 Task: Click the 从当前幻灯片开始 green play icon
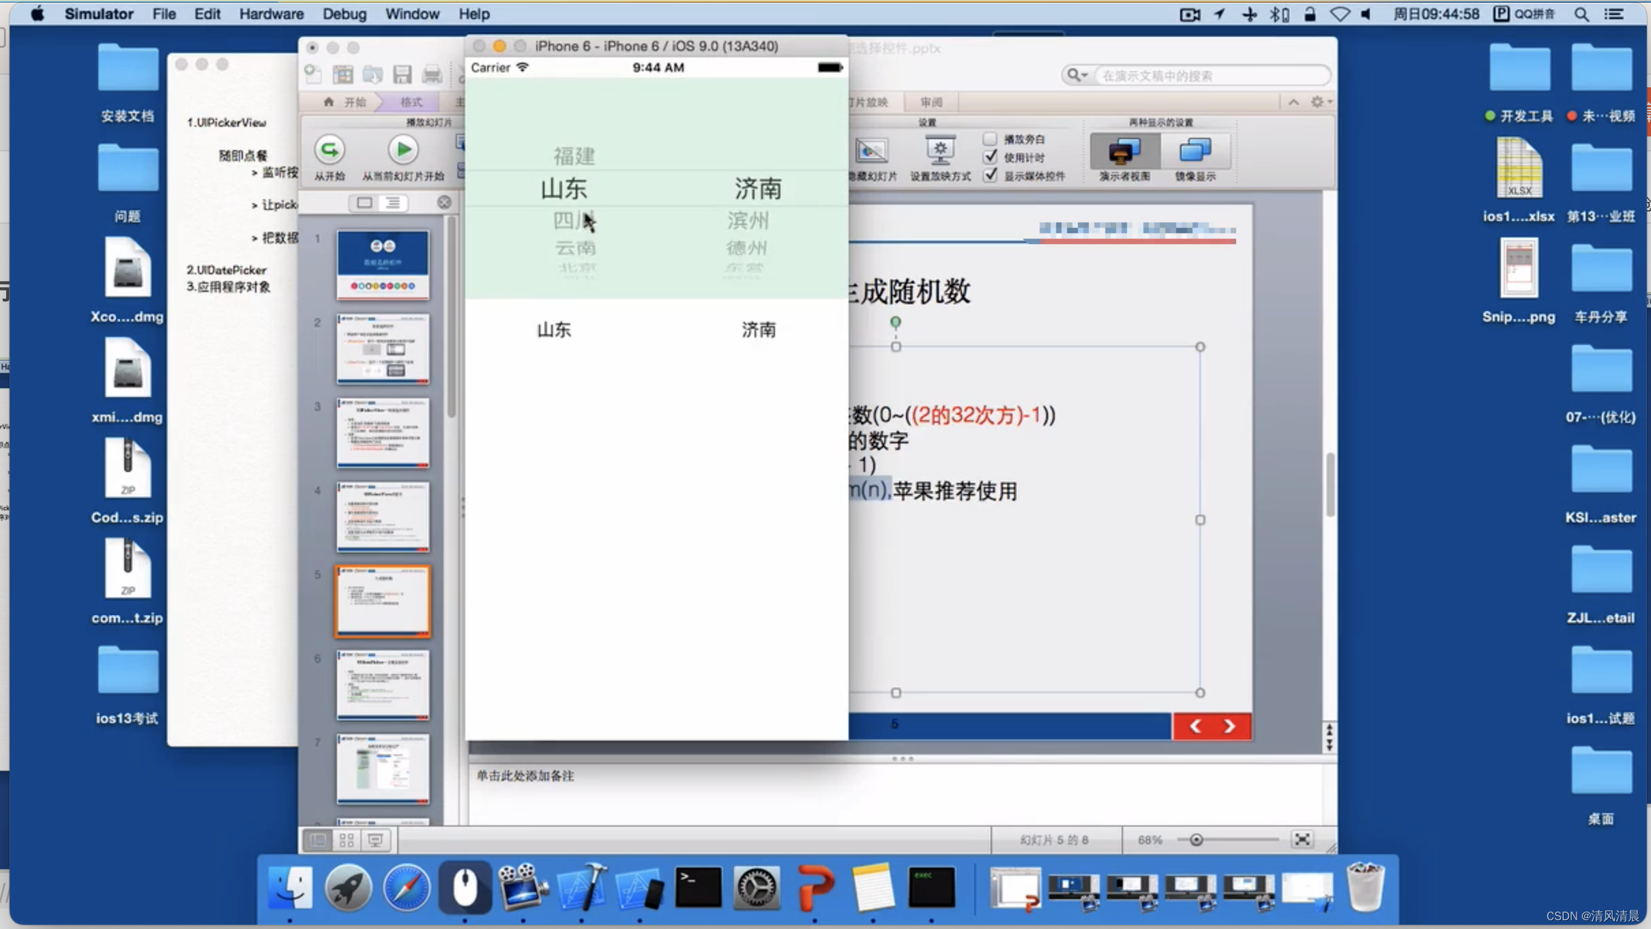403,149
